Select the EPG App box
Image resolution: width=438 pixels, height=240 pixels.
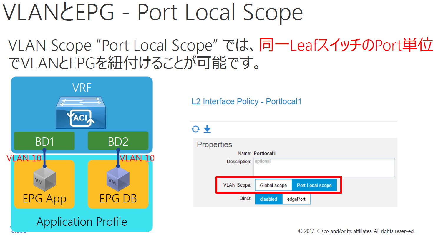pos(44,198)
